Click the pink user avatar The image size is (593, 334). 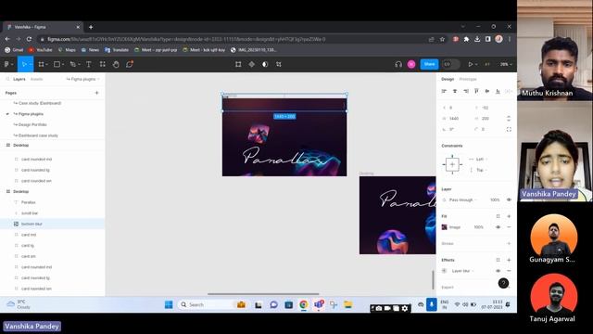click(411, 64)
